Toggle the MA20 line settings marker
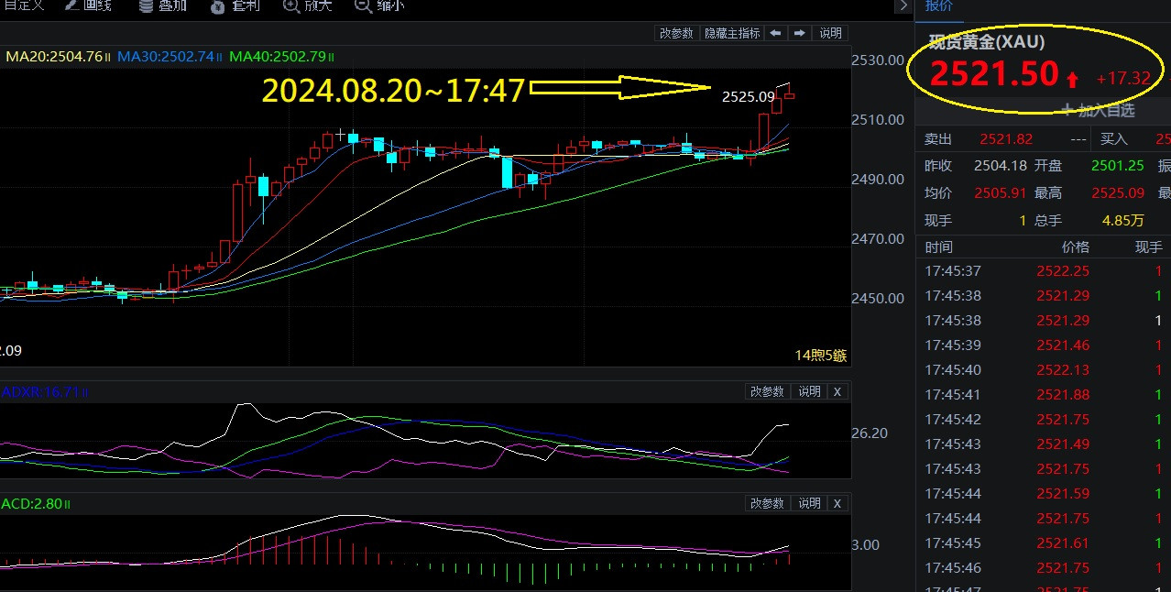Image resolution: width=1171 pixels, height=592 pixels. (x=108, y=57)
